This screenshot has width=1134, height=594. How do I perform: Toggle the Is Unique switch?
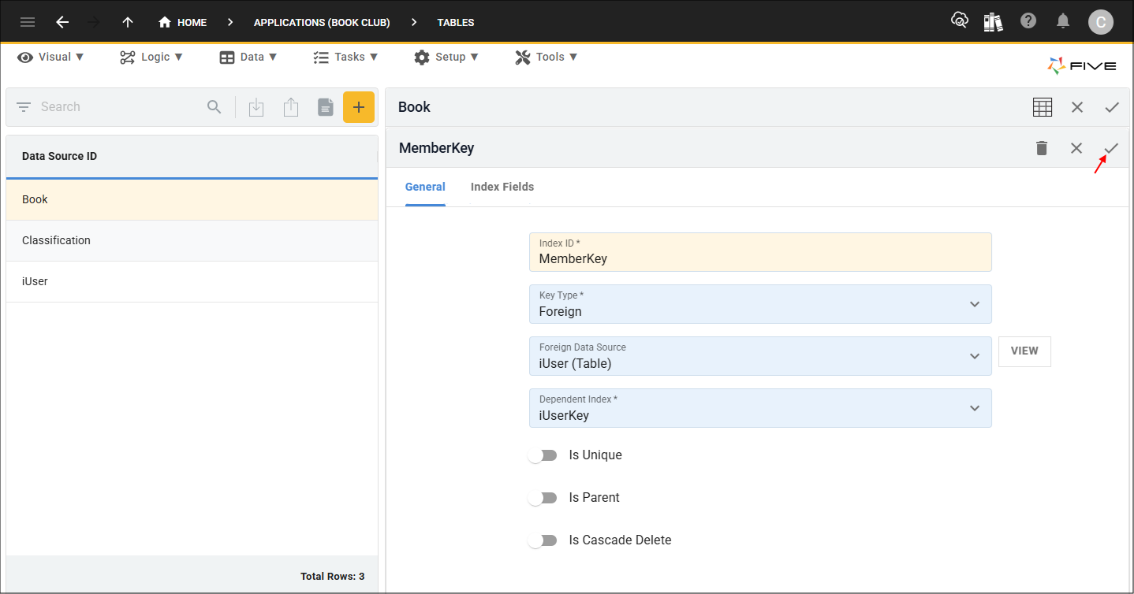tap(543, 455)
